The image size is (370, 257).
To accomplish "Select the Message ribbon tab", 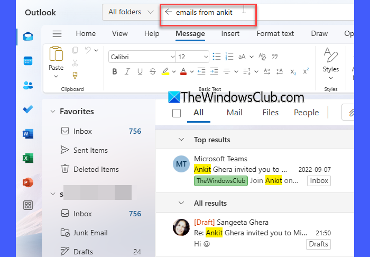I will point(190,34).
